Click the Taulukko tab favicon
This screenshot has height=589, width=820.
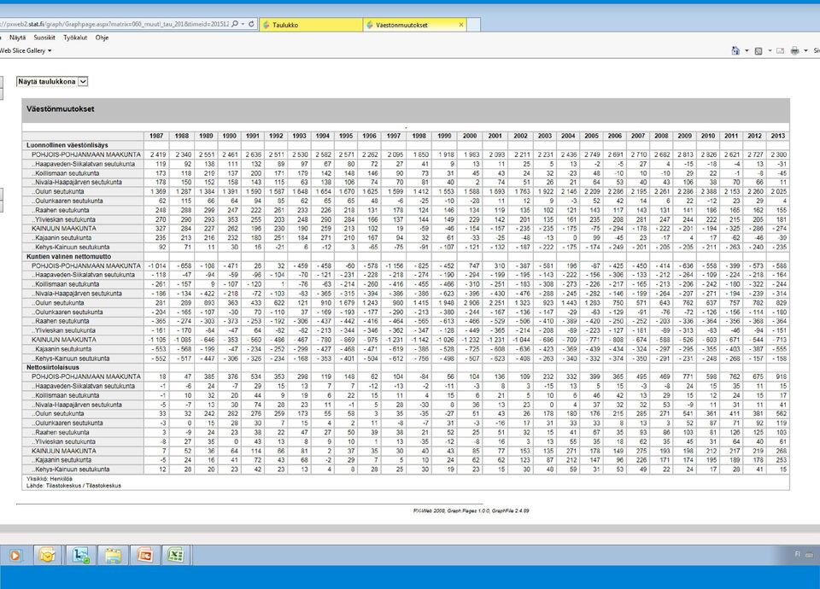(x=266, y=25)
